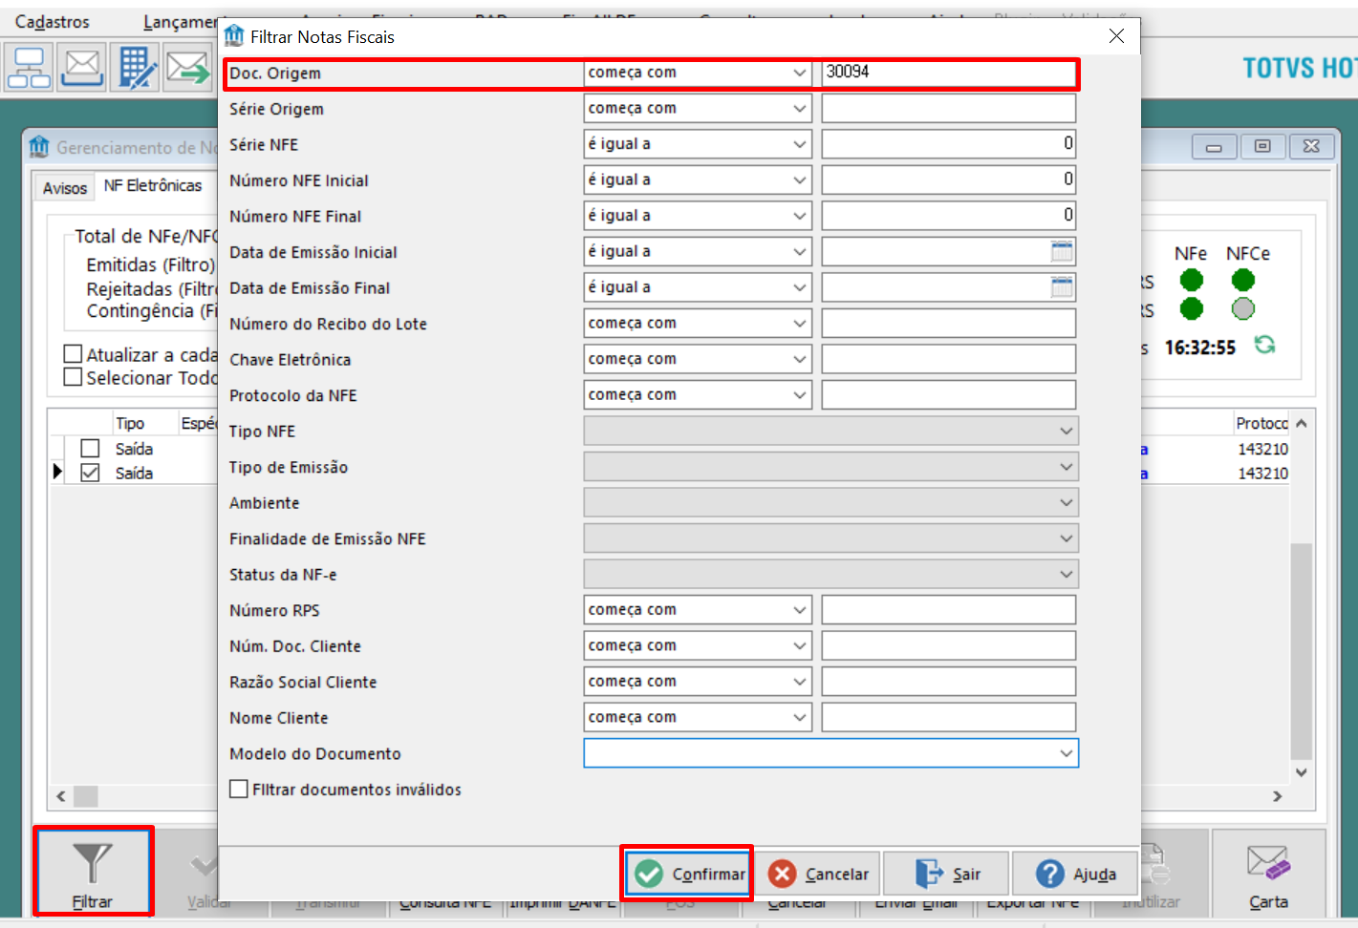Confirm the filter with Confirmar

pyautogui.click(x=687, y=874)
